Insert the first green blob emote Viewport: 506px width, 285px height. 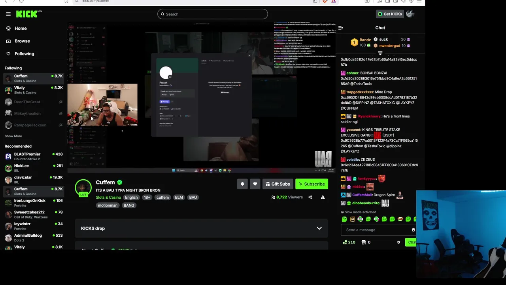click(344, 219)
